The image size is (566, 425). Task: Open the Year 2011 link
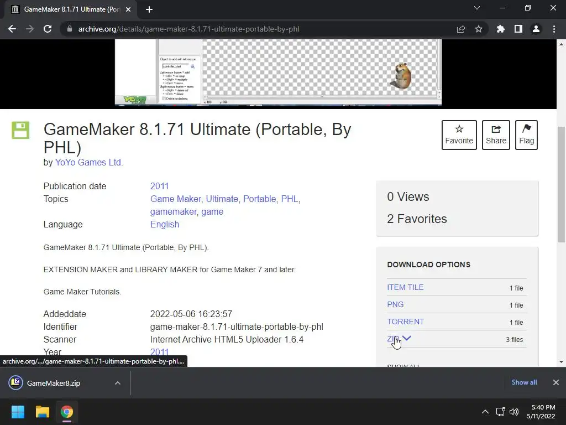pyautogui.click(x=159, y=351)
